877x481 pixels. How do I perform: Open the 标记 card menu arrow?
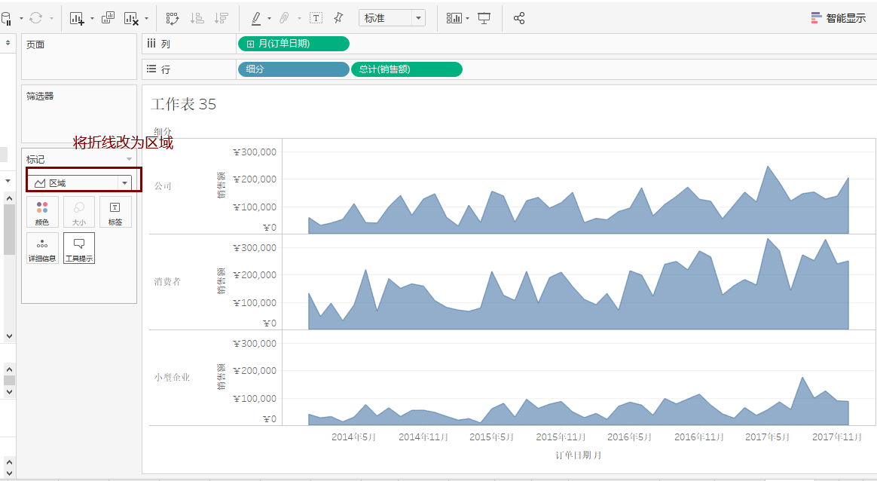tap(129, 160)
